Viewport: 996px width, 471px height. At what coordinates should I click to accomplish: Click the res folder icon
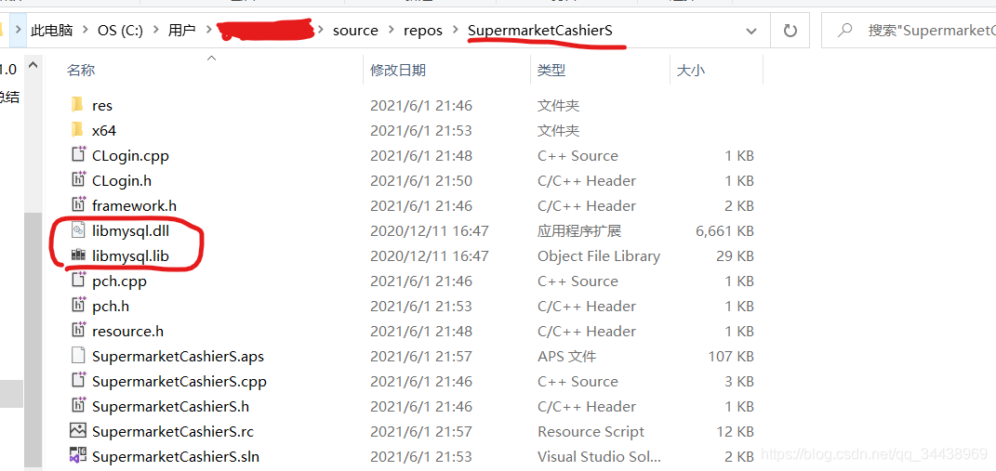point(77,105)
